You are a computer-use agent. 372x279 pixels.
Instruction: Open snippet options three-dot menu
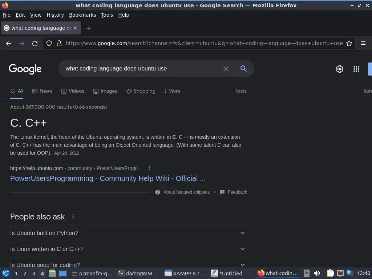tap(149, 168)
